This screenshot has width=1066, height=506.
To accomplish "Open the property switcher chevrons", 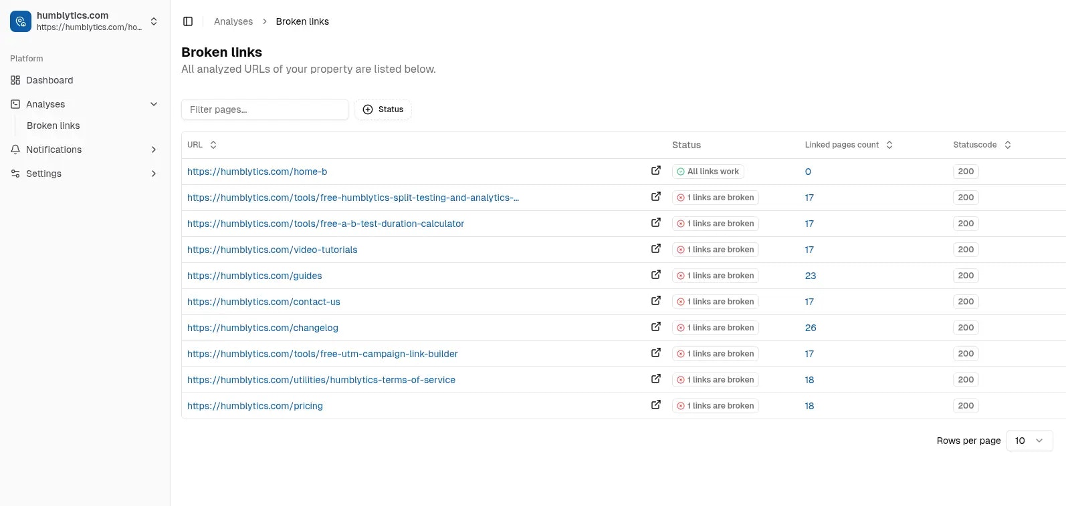I will pos(154,21).
